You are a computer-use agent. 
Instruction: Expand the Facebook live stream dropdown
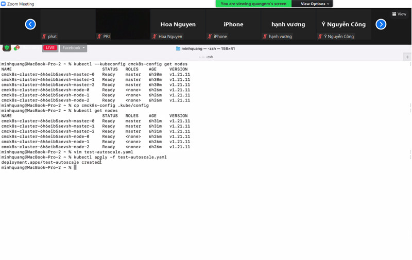(x=74, y=48)
